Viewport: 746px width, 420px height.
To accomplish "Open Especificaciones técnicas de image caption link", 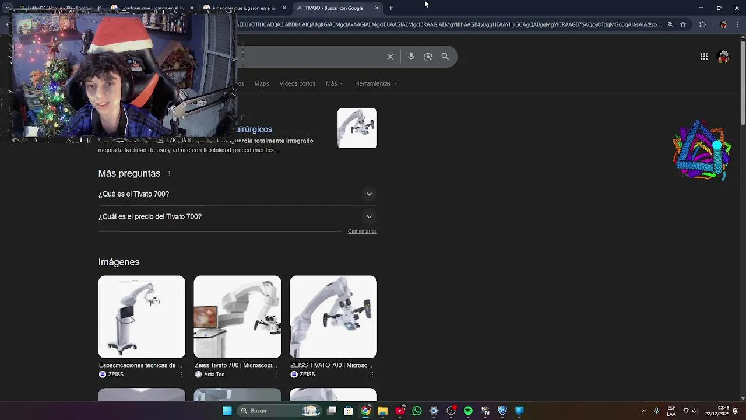I will click(x=140, y=365).
